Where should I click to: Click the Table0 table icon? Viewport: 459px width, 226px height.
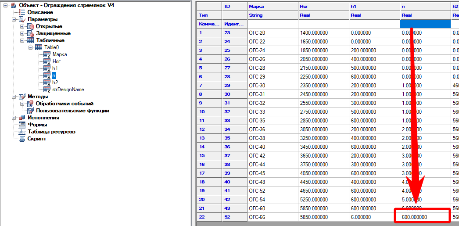coord(39,47)
